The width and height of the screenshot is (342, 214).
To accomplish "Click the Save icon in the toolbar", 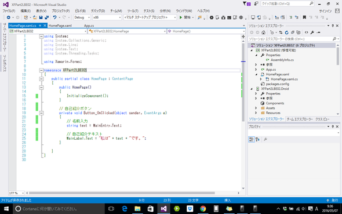I will 41,17.
